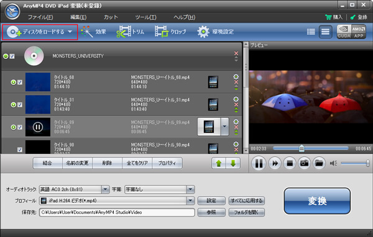Uncheck the タイトル_68 checkbox
This screenshot has height=237, width=373.
(20, 82)
